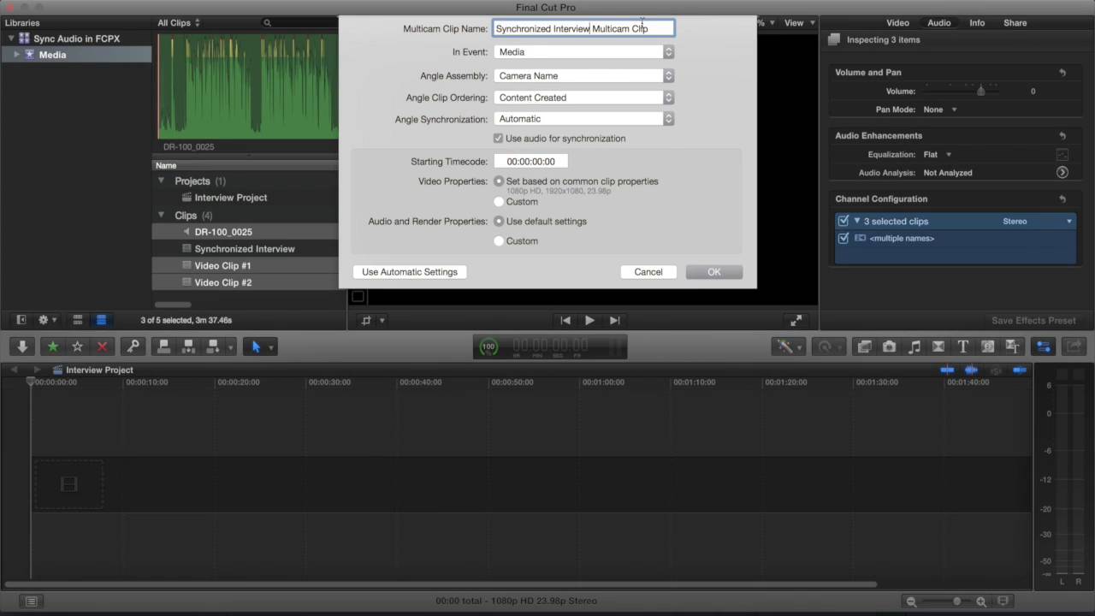The height and width of the screenshot is (616, 1095).
Task: Open the viewer crop/transform tool menu
Action: 373,320
